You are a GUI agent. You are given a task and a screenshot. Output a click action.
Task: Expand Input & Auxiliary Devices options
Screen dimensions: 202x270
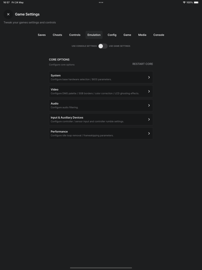(x=149, y=119)
